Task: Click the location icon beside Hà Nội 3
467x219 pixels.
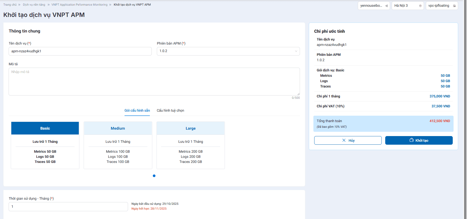Action: click(420, 6)
